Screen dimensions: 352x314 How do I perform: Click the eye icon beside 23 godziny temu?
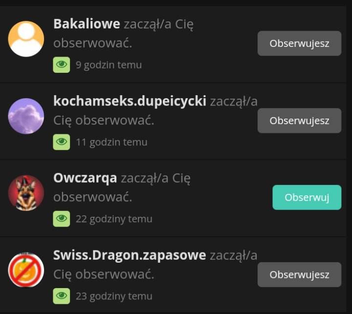62,296
